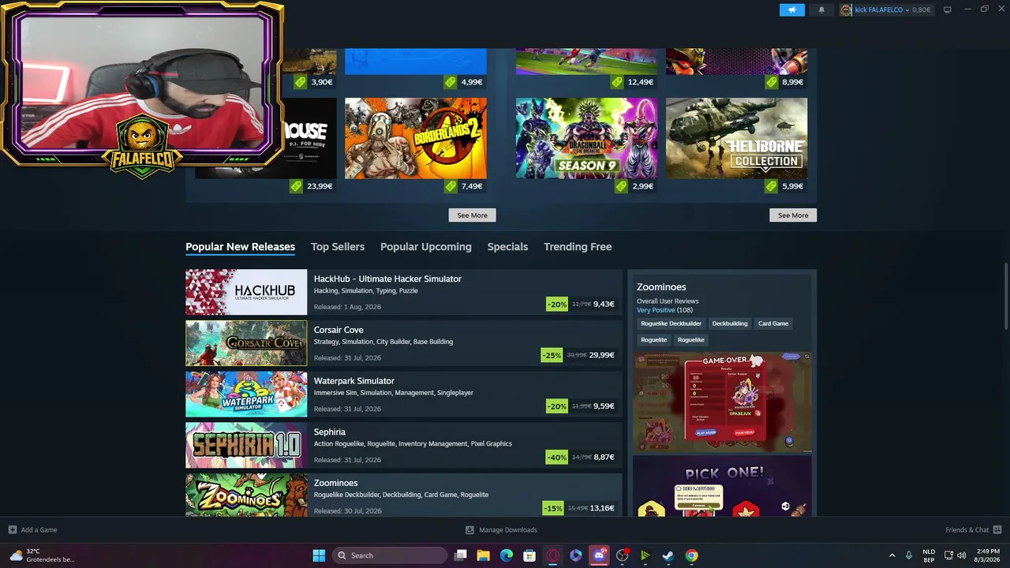Click the Steam taskbar icon
The image size is (1010, 568).
(x=668, y=555)
